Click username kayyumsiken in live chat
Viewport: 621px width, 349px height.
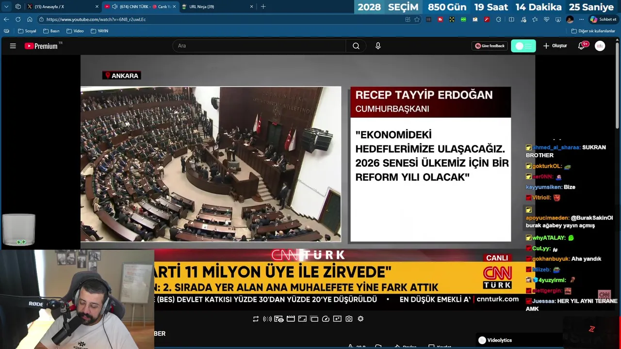tap(543, 187)
